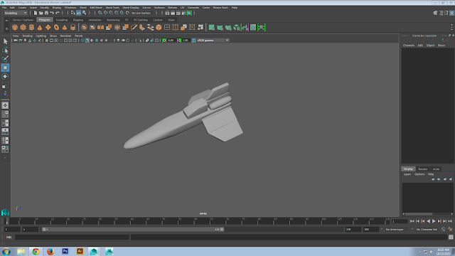Open the Modeling menu set dropdown
The height and width of the screenshot is (256, 455).
click(x=16, y=13)
